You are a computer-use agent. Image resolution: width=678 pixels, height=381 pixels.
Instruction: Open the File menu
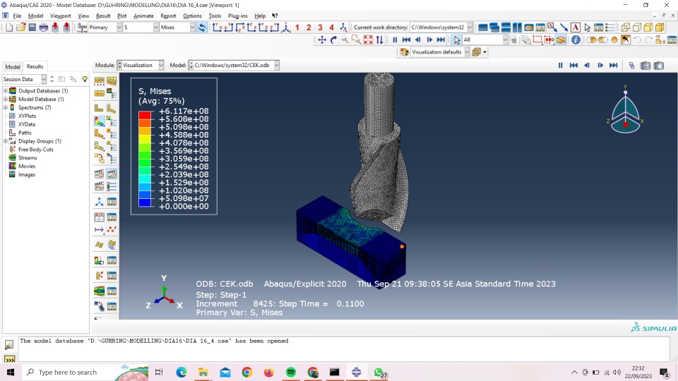pyautogui.click(x=17, y=16)
